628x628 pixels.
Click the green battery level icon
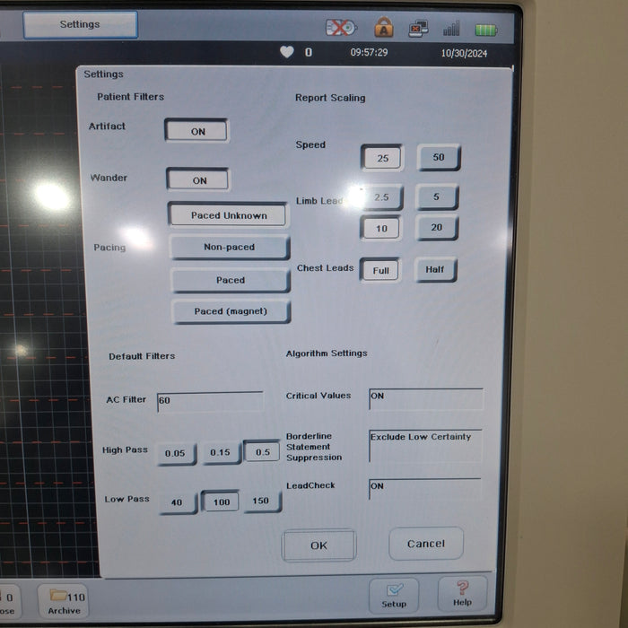click(486, 30)
